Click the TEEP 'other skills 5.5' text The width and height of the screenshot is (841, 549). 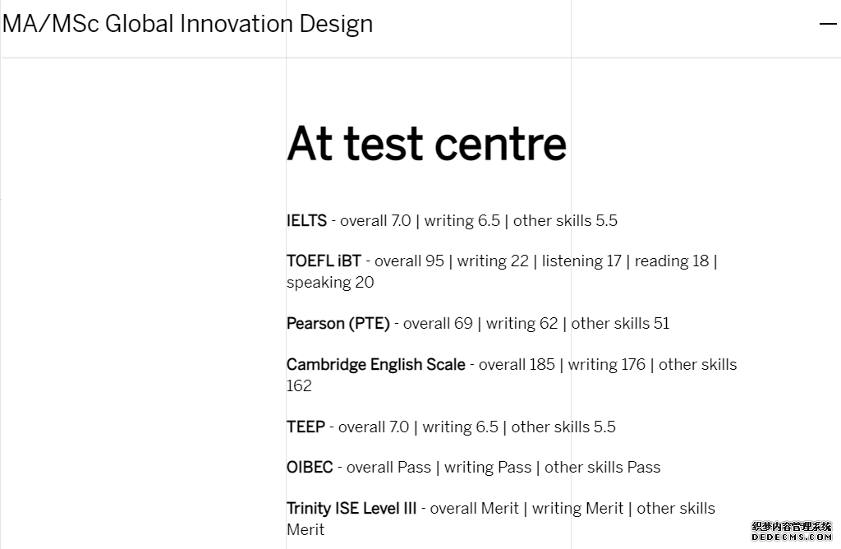coord(563,427)
